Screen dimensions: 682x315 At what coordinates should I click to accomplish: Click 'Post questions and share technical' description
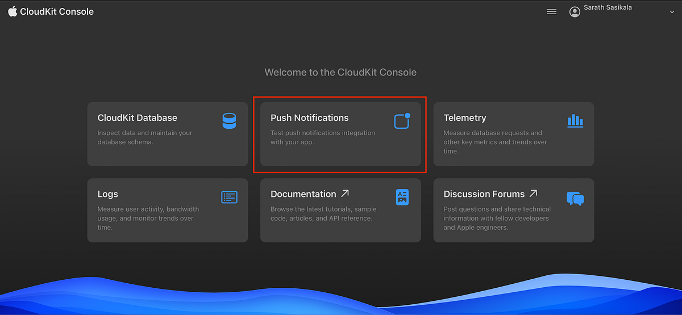[497, 218]
